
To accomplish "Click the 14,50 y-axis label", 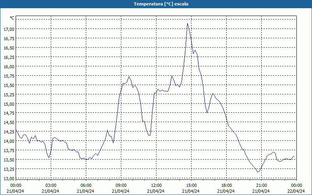I will point(9,122).
